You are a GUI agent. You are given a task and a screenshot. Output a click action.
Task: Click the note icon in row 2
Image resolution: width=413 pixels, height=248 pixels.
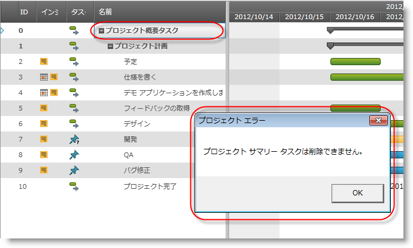[44, 62]
